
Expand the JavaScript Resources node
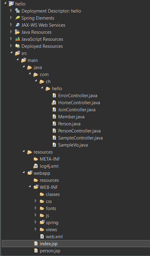pyautogui.click(x=11, y=39)
